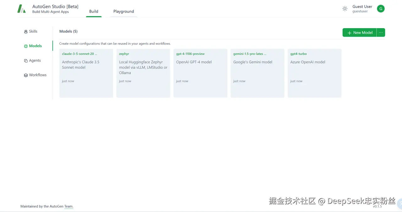Select the Azure OpenAI model description
The width and height of the screenshot is (402, 212).
tap(308, 62)
